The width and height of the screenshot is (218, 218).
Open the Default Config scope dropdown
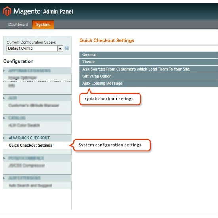(34, 48)
